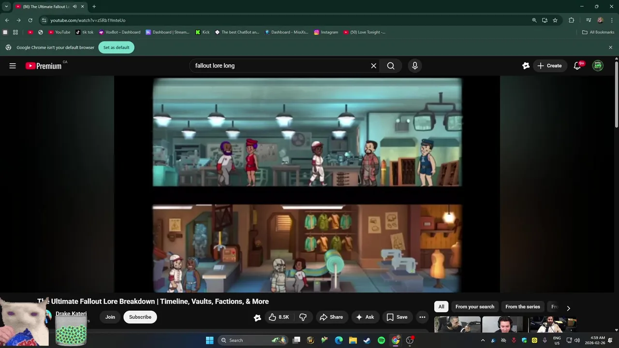The height and width of the screenshot is (348, 619).
Task: Open StreamElements Dashboard bookmark
Action: [x=168, y=32]
